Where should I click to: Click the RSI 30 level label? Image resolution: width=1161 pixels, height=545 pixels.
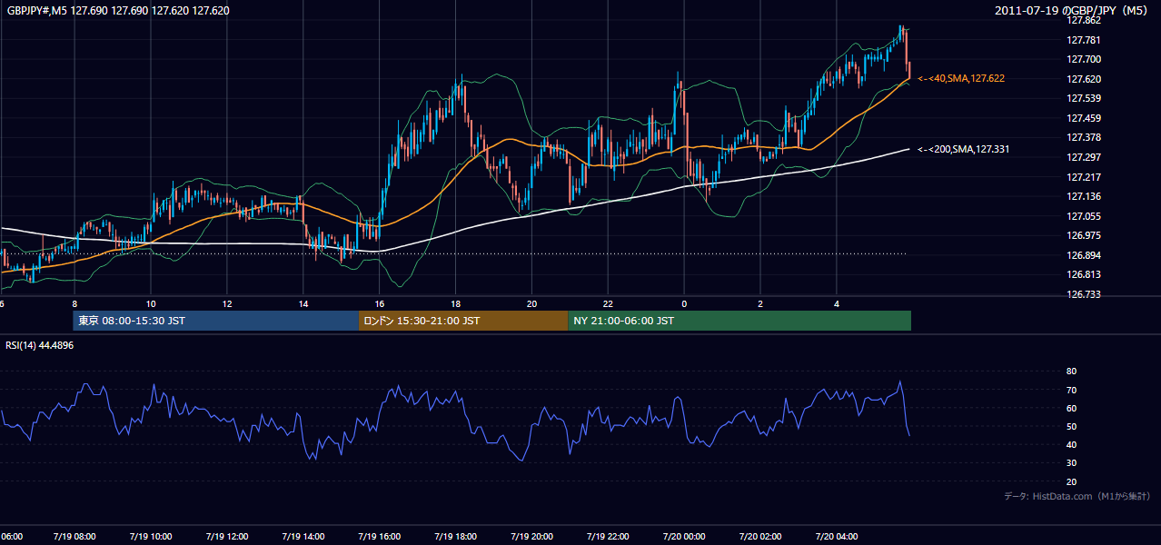click(1071, 463)
